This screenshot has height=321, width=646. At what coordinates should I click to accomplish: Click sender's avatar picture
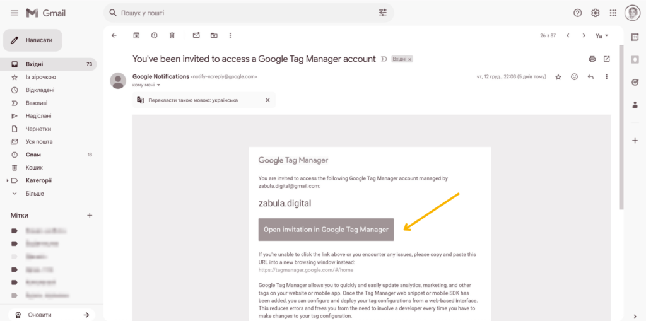coord(118,80)
